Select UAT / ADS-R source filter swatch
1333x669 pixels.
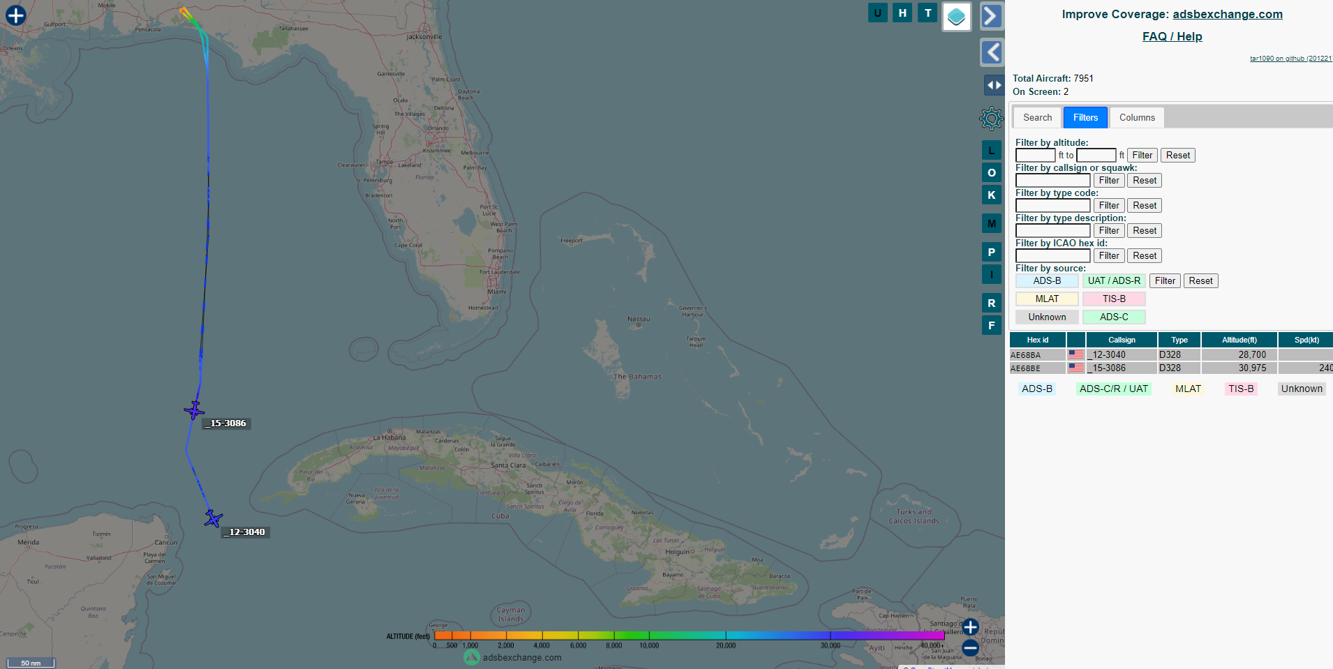[1114, 280]
